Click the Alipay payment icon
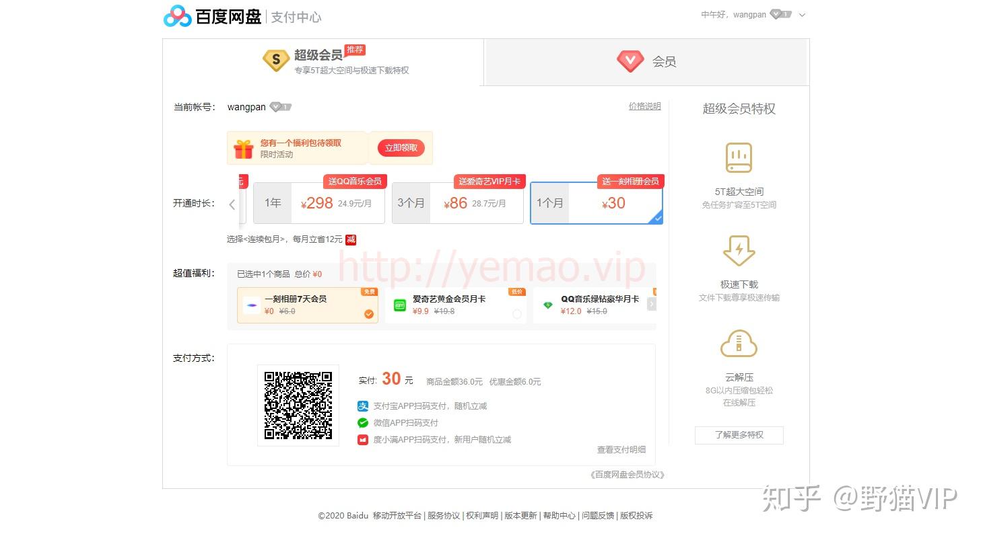This screenshot has width=983, height=538. pyautogui.click(x=363, y=406)
